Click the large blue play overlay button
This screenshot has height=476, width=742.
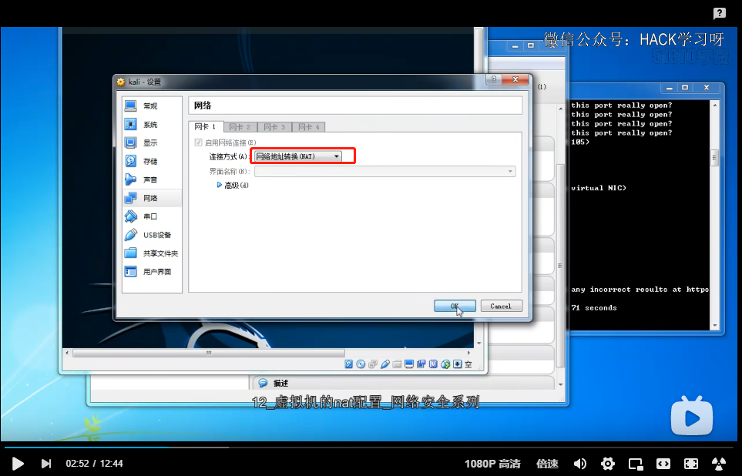click(x=692, y=416)
